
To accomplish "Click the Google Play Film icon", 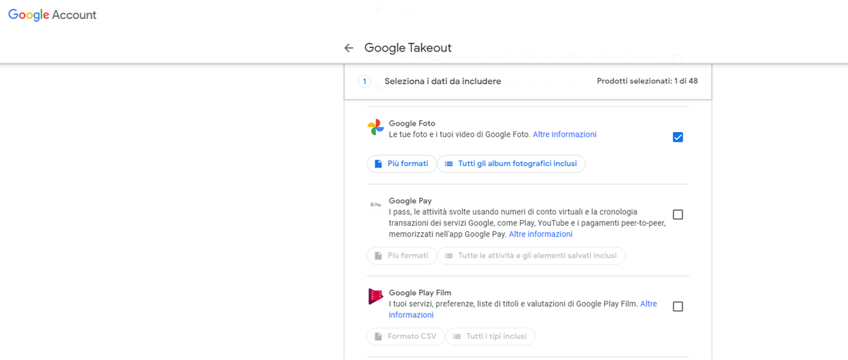I will point(375,296).
